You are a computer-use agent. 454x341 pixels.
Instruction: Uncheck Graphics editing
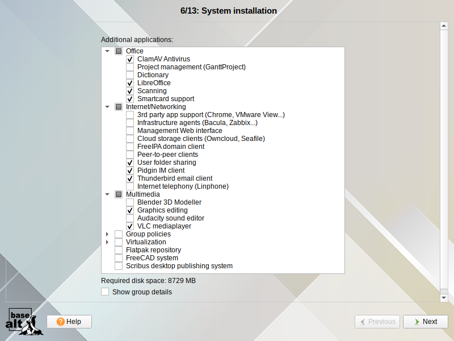130,210
